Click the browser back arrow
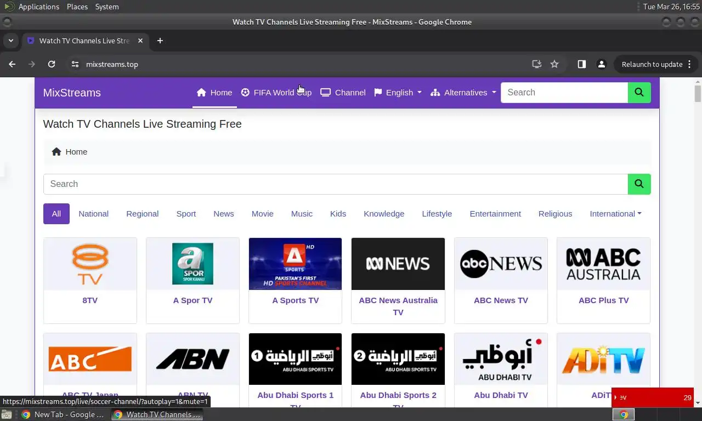 (x=12, y=64)
